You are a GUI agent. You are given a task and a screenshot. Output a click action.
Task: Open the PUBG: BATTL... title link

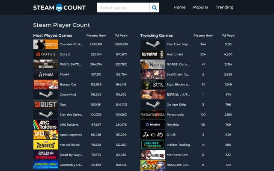pos(71,65)
